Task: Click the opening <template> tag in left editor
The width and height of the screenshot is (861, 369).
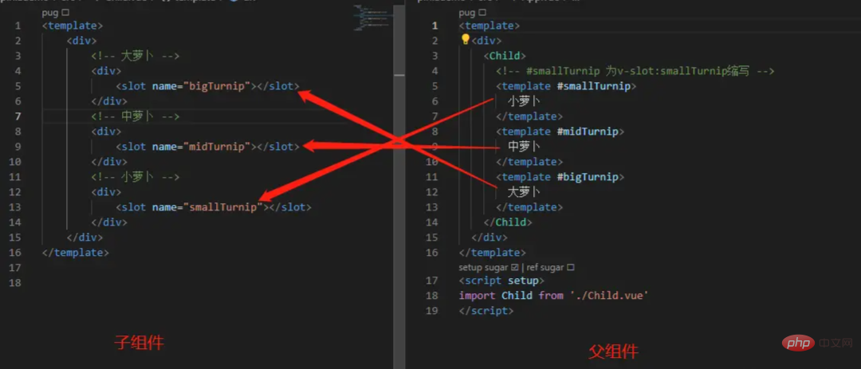Action: (73, 26)
